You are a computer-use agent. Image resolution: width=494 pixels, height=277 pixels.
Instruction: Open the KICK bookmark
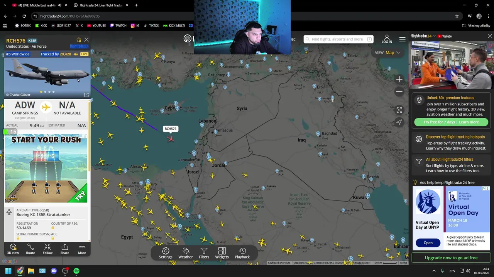41,26
